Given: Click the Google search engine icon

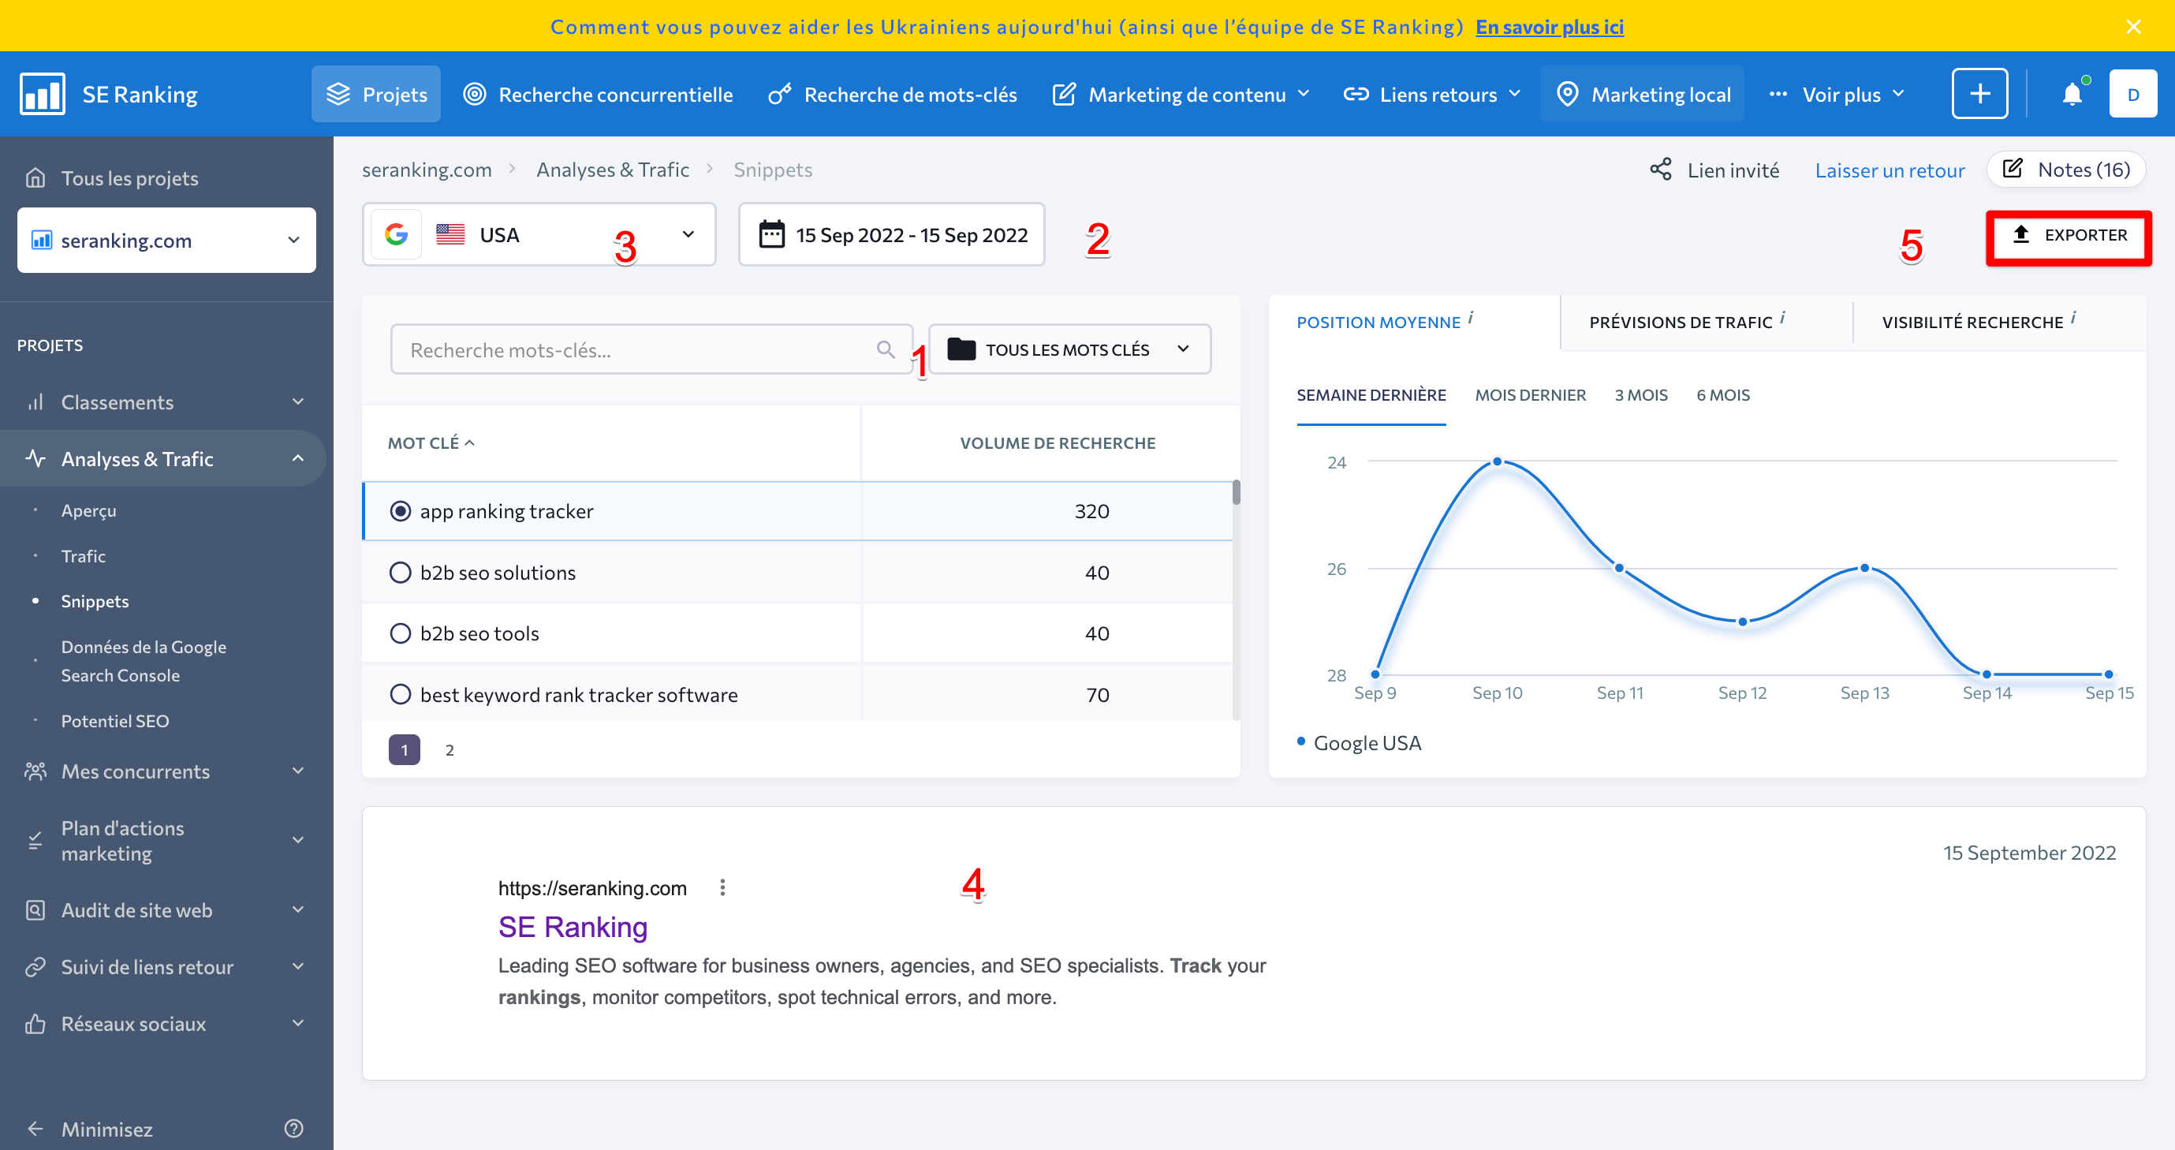Looking at the screenshot, I should (x=396, y=235).
